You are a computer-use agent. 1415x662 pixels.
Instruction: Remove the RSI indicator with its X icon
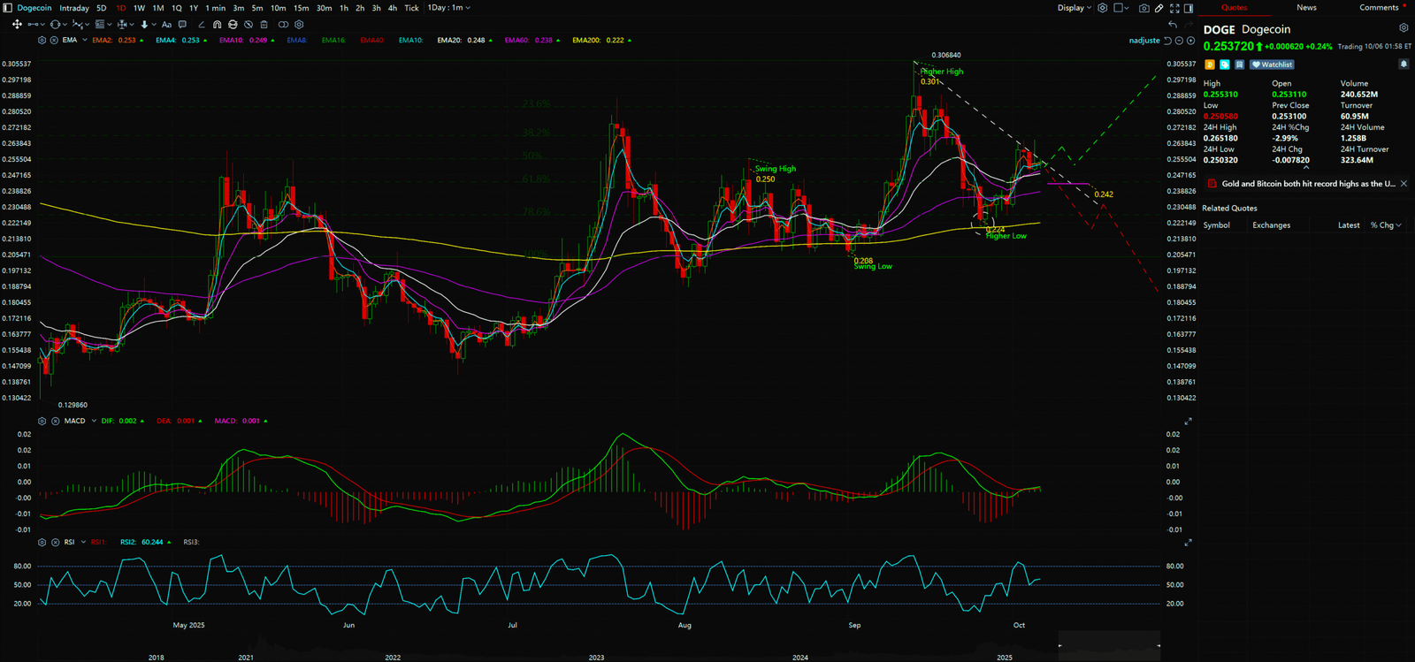click(55, 542)
